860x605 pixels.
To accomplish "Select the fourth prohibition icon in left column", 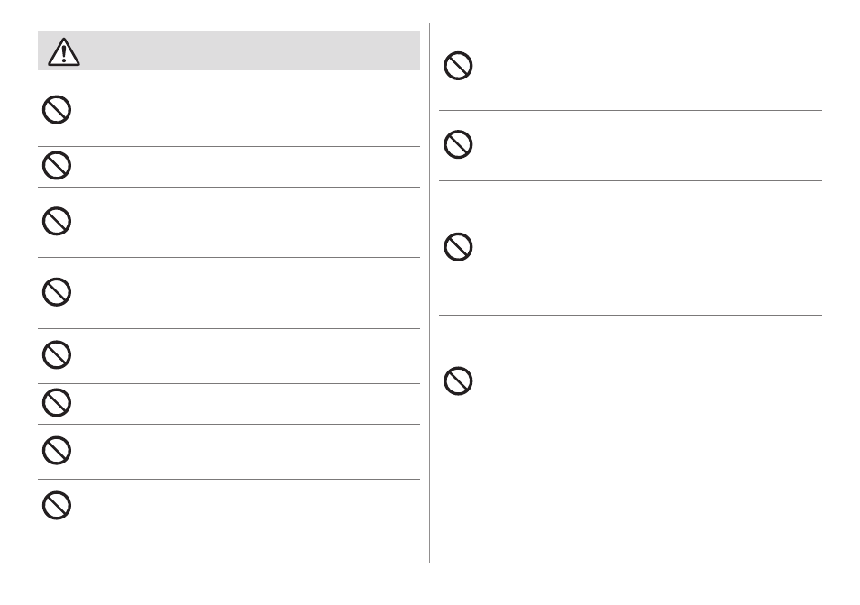I will coord(57,292).
